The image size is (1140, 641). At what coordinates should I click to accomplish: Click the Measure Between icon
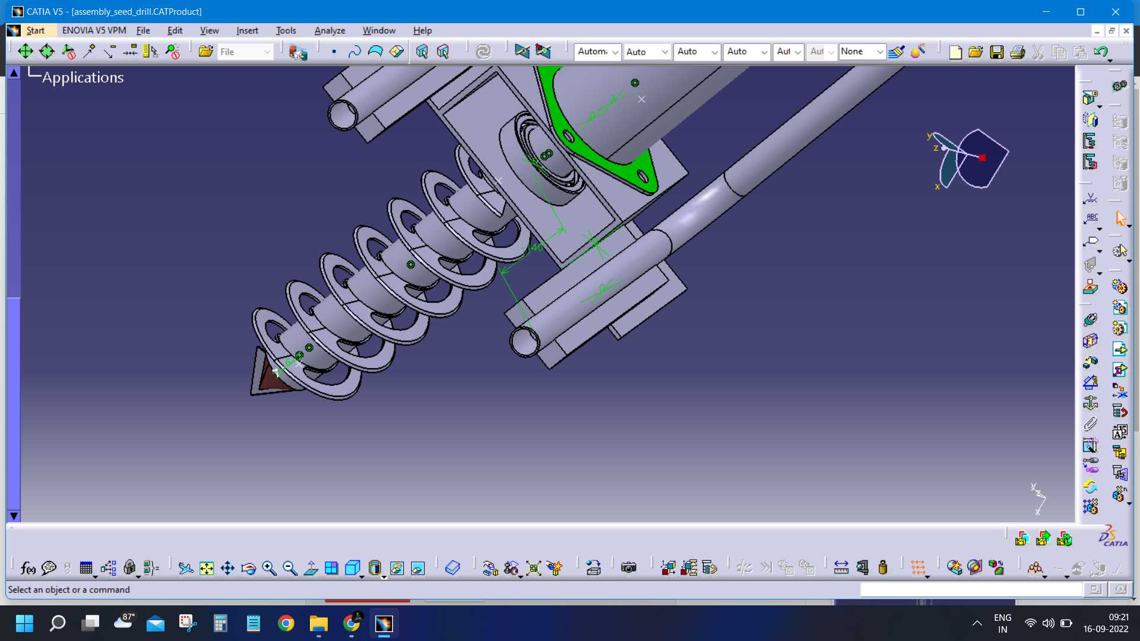(x=841, y=568)
